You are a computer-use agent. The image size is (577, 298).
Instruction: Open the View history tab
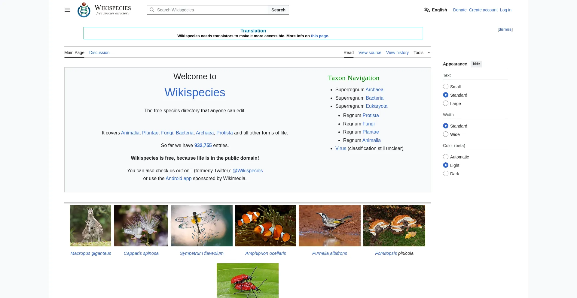[397, 53]
